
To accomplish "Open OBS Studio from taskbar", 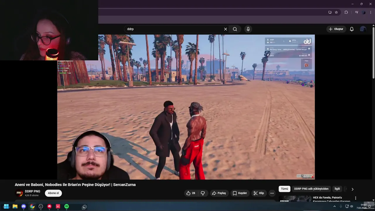I will pos(41,207).
